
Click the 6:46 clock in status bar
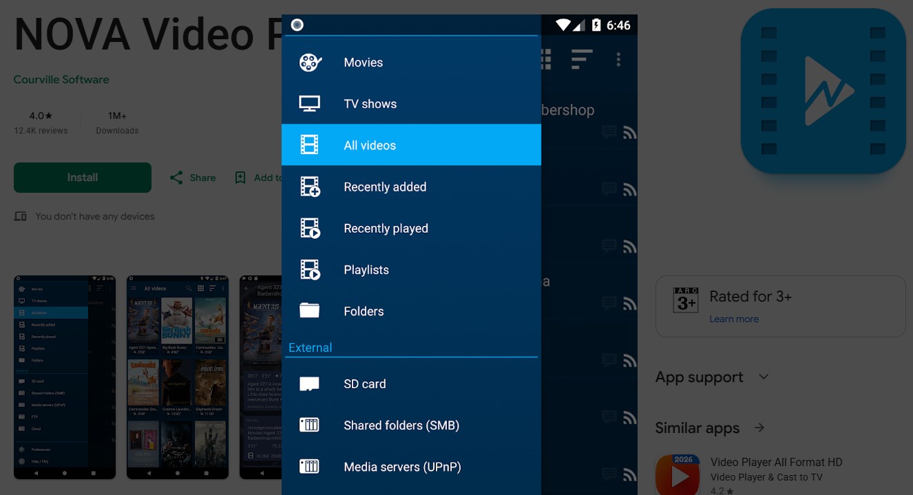(618, 25)
